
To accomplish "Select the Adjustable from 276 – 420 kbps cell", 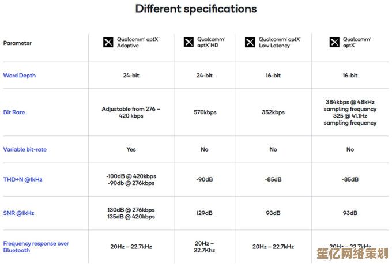I will [131, 112].
